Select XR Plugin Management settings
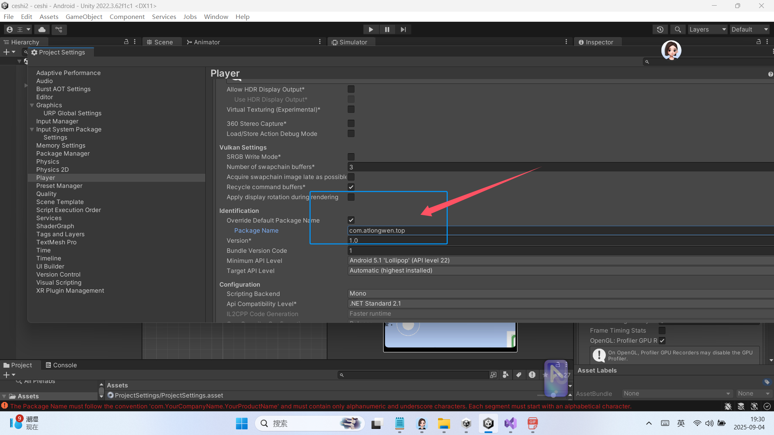774x435 pixels. coord(70,291)
